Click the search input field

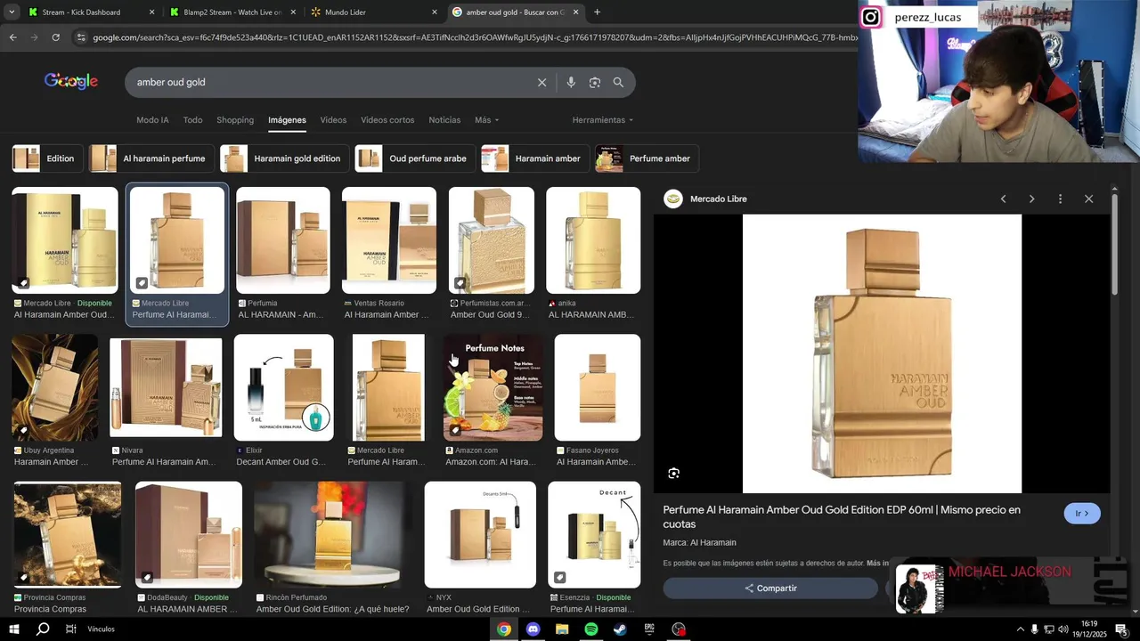pyautogui.click(x=330, y=83)
